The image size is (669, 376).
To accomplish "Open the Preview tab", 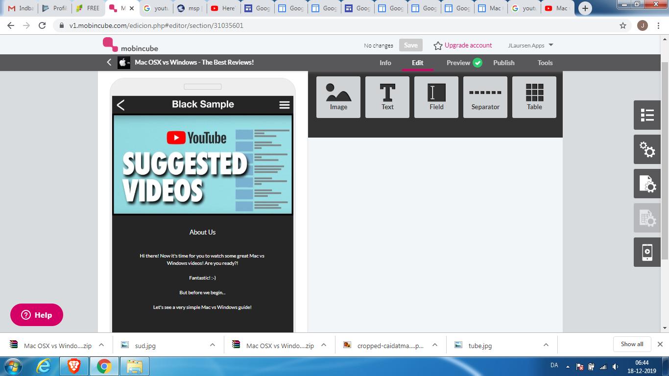I will tap(458, 63).
